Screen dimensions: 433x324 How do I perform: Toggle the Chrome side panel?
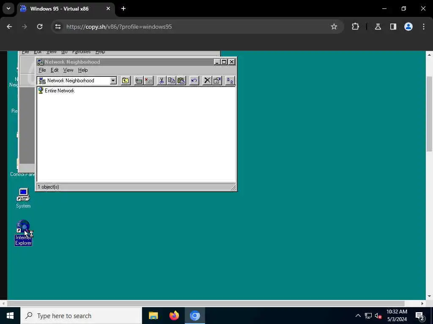tap(393, 27)
